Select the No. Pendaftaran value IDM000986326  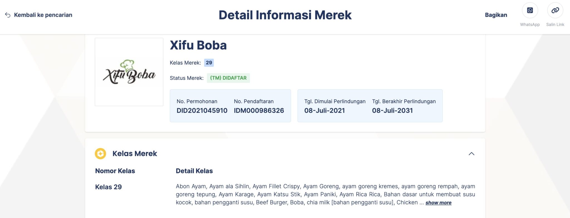pyautogui.click(x=259, y=110)
